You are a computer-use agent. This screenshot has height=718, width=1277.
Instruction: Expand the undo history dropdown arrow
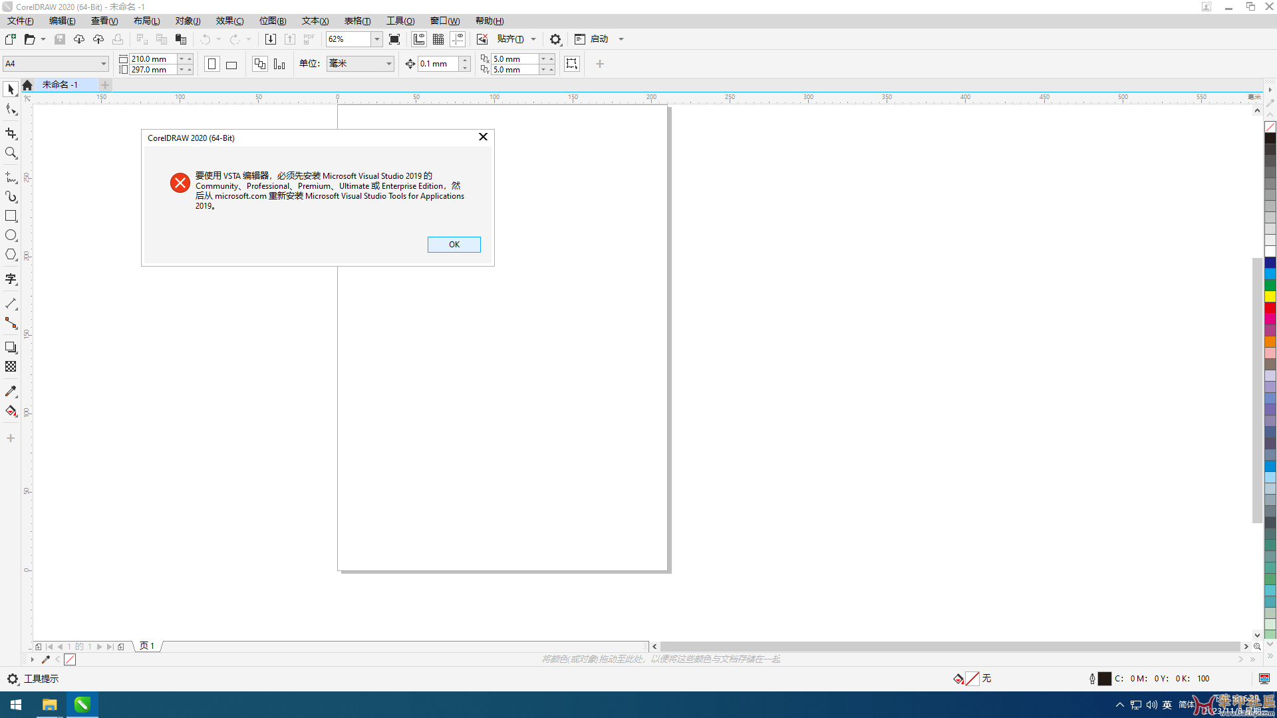pyautogui.click(x=219, y=39)
